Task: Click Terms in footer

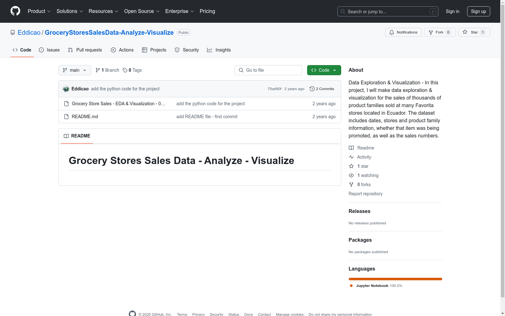Action: tap(182, 314)
